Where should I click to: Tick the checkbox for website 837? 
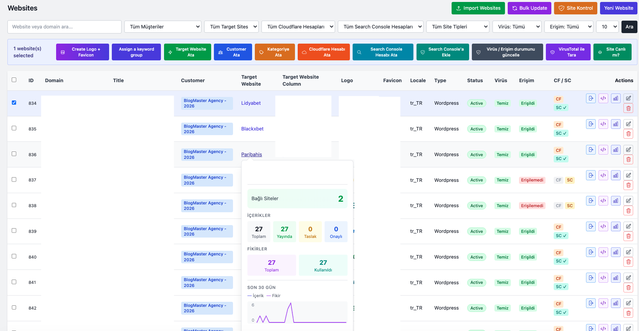coord(14,180)
